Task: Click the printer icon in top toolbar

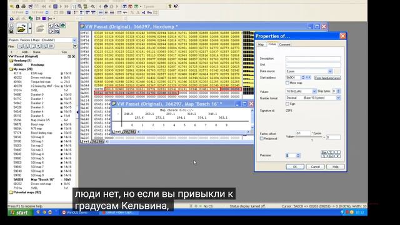Action: pos(24,6)
